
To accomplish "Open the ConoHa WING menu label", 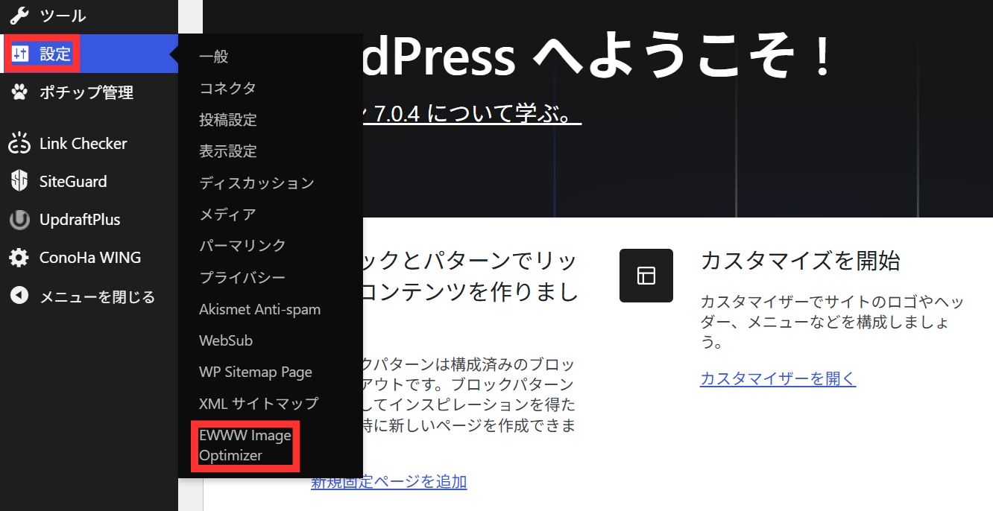I will 90,258.
